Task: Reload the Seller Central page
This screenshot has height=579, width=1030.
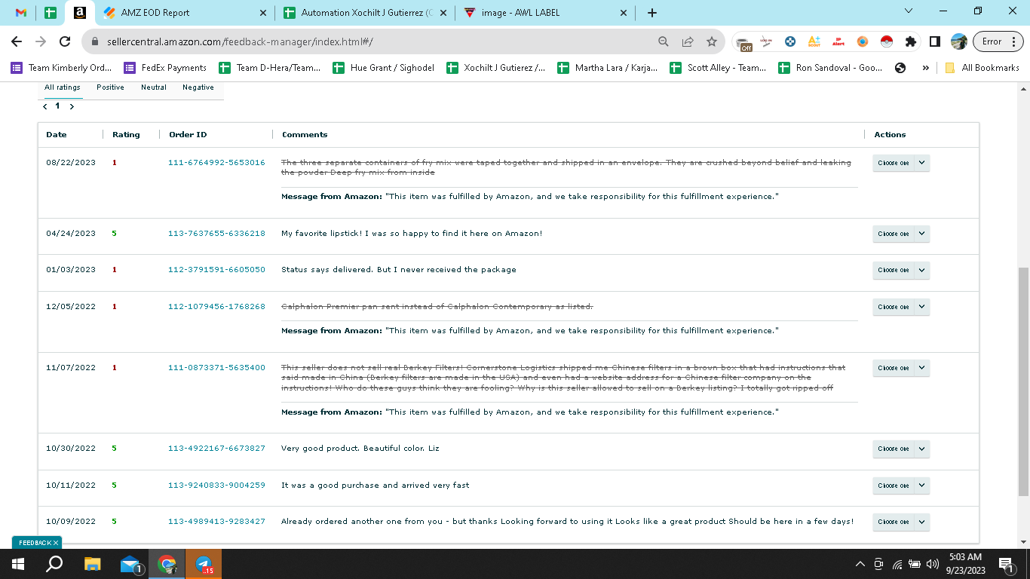Action: [65, 41]
